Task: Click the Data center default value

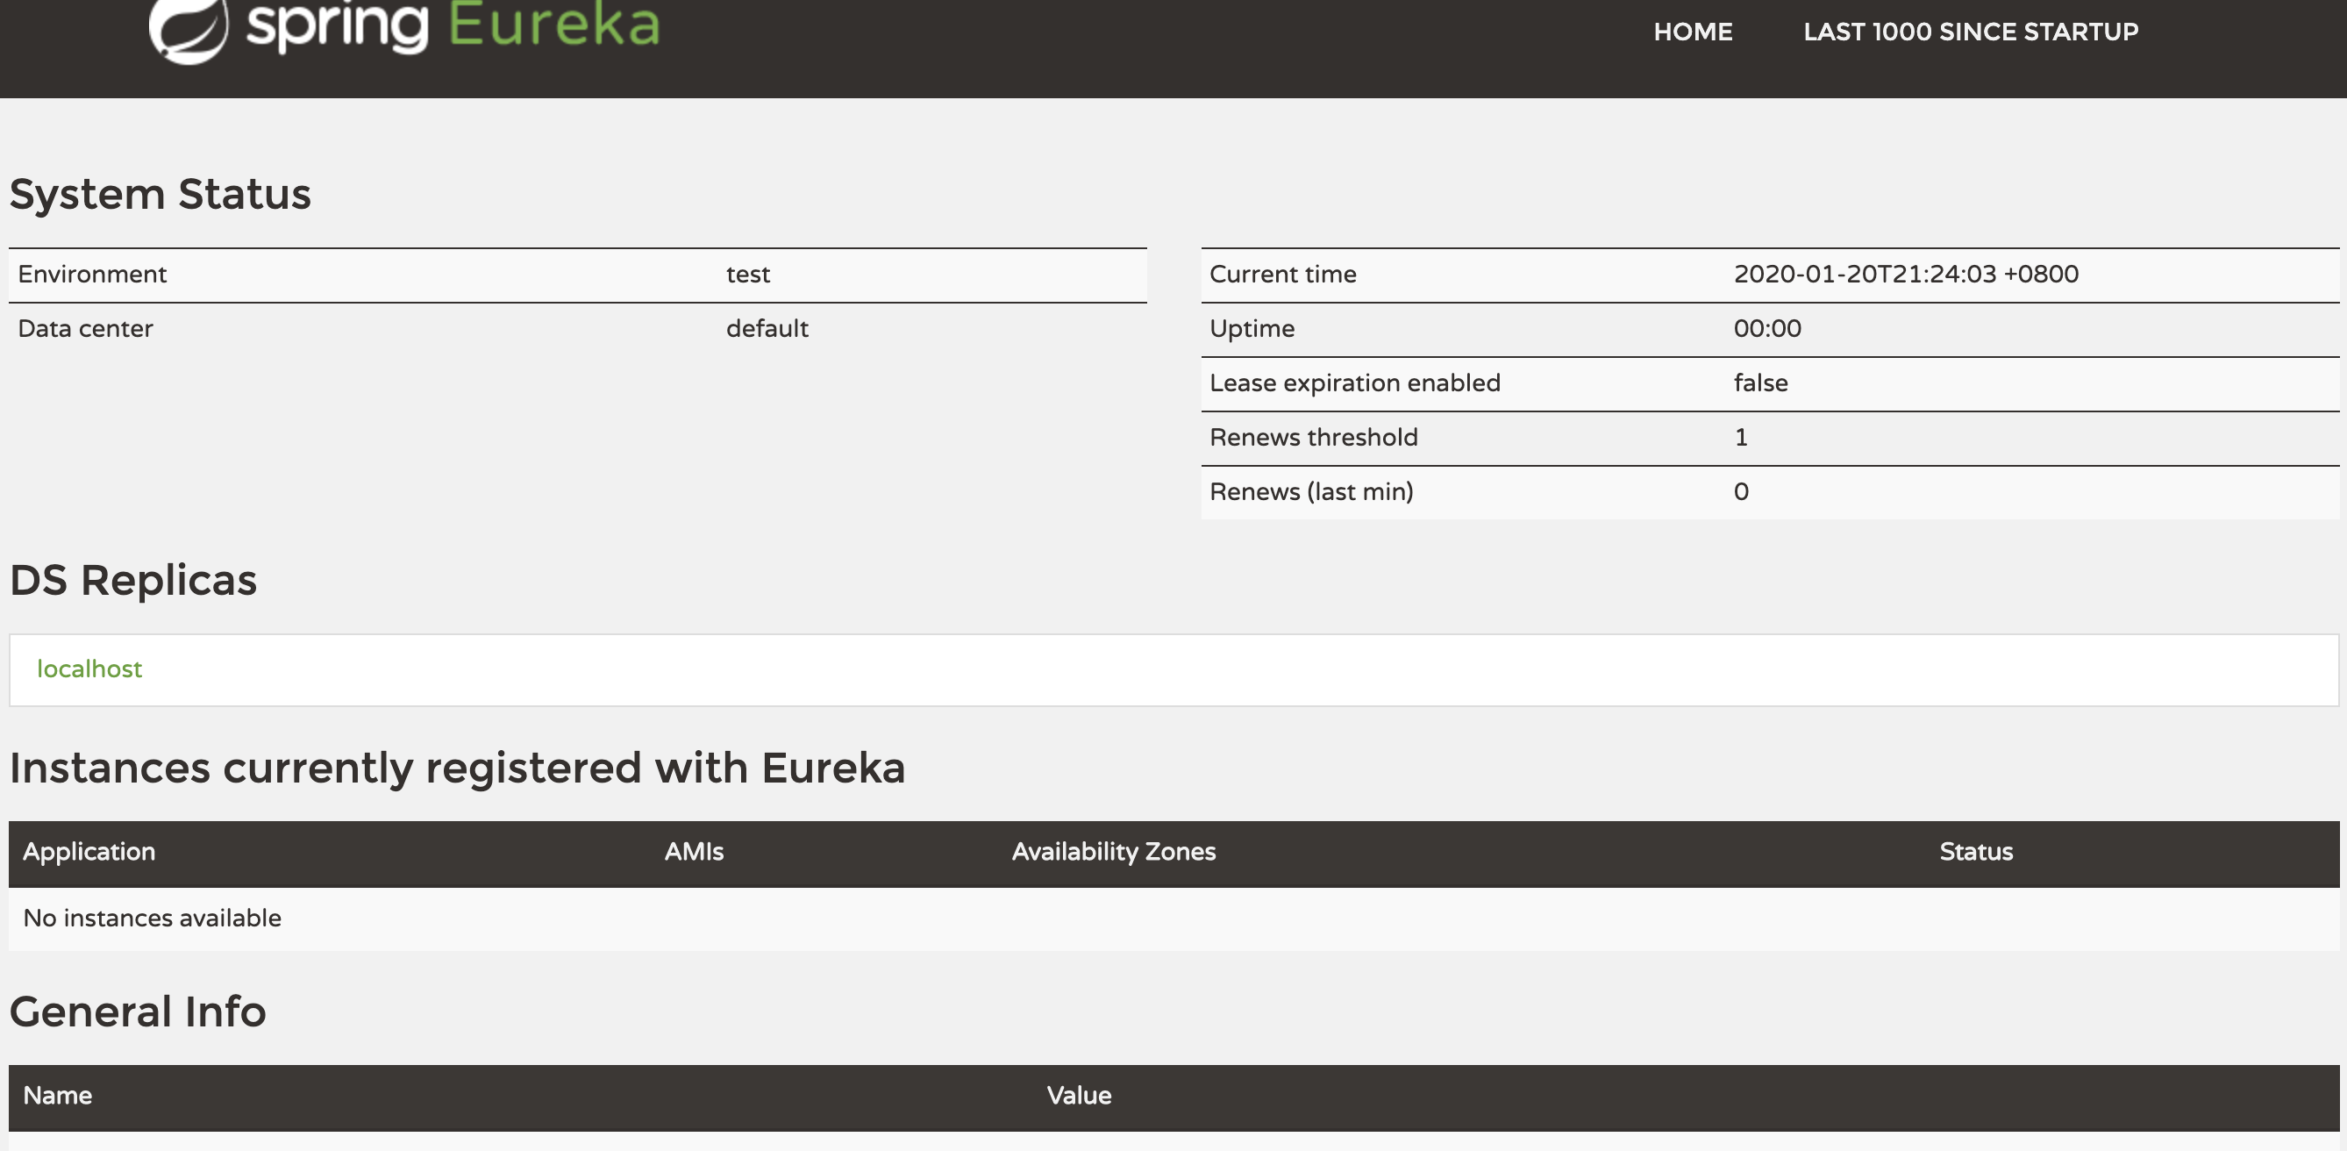Action: click(x=767, y=329)
